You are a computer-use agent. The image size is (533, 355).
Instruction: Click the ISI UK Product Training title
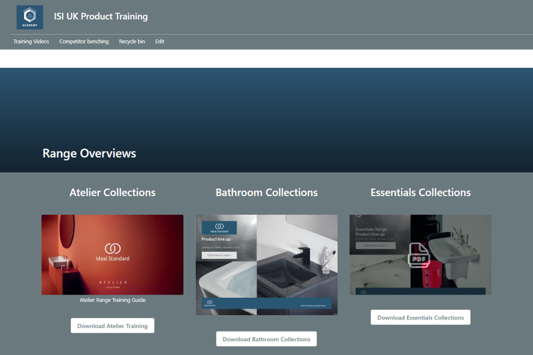click(101, 16)
